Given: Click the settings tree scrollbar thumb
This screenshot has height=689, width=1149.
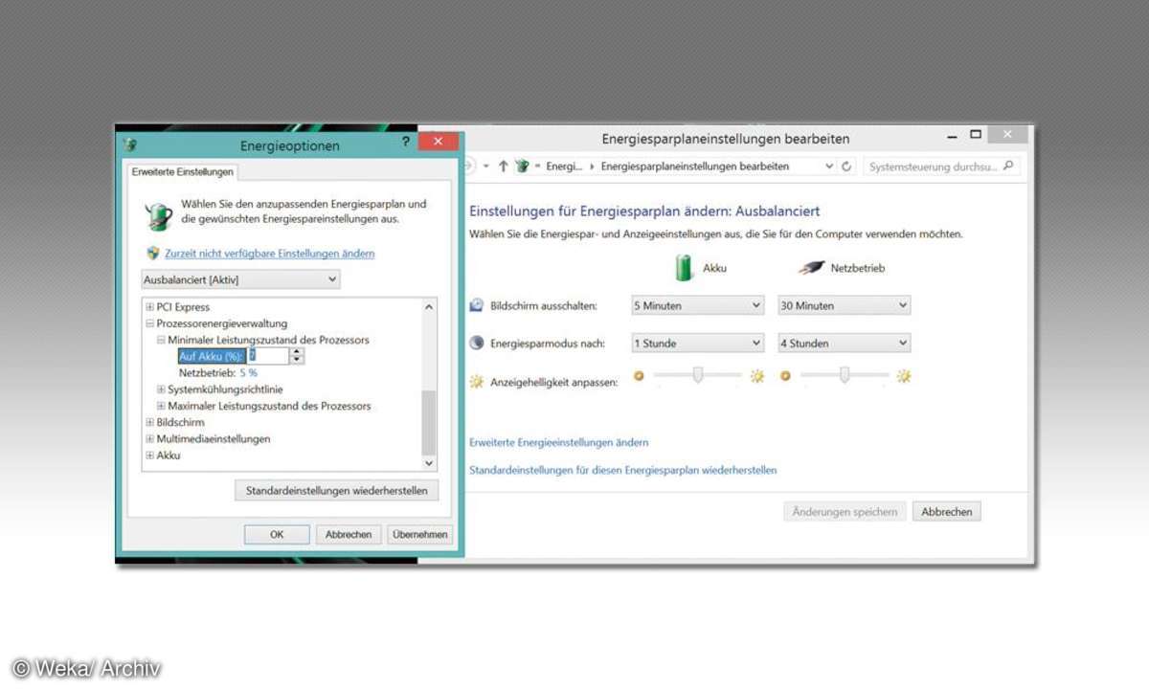Looking at the screenshot, I should pos(428,423).
